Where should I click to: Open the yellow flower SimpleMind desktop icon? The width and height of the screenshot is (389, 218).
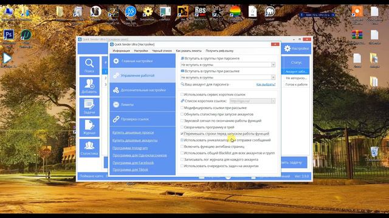click(148, 12)
